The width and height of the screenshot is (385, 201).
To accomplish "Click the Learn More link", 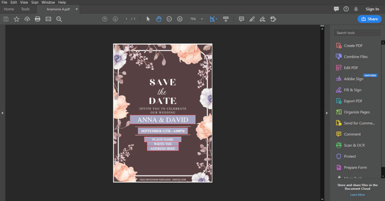I will coord(358,195).
